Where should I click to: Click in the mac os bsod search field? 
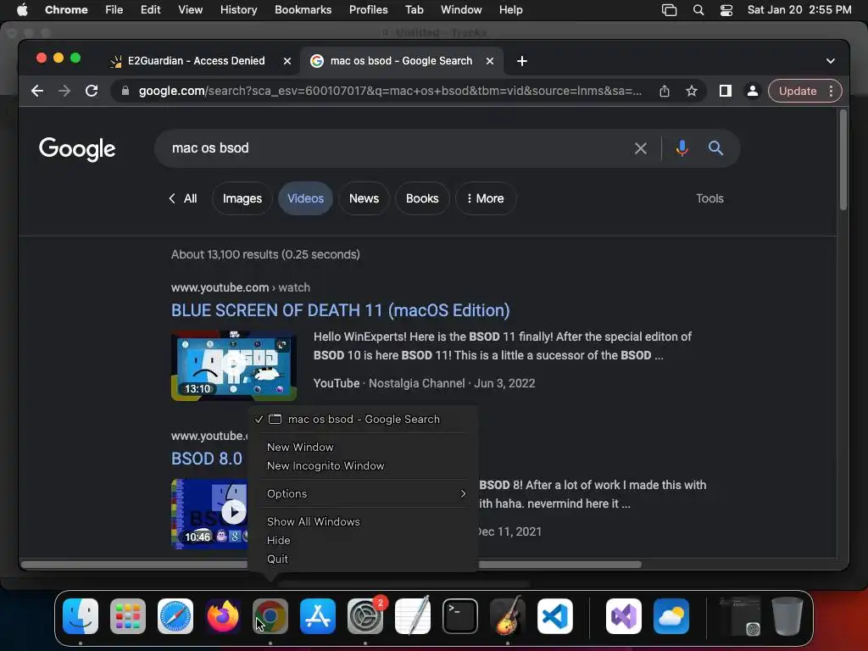pyautogui.click(x=398, y=148)
